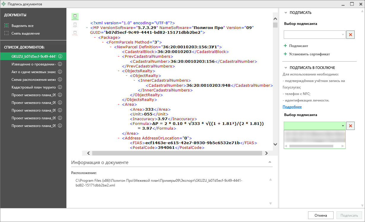
Task: Select Схема расположения document in list
Action: 33,79
